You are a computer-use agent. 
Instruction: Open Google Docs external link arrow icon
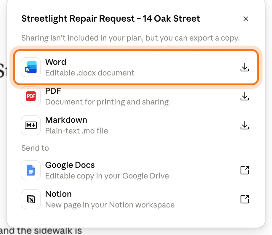[x=245, y=170]
